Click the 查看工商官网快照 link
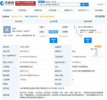107x100 pixels. point(31,17)
